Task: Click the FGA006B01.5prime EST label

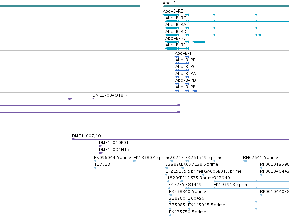Action: click(222, 171)
